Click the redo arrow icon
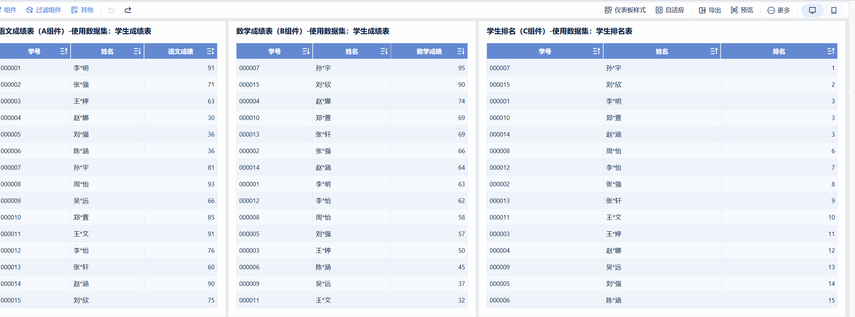This screenshot has width=855, height=317. click(128, 10)
